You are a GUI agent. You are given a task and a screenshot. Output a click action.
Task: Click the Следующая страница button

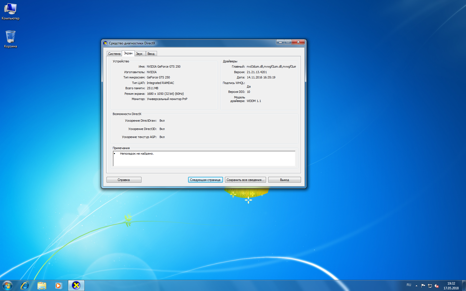205,180
